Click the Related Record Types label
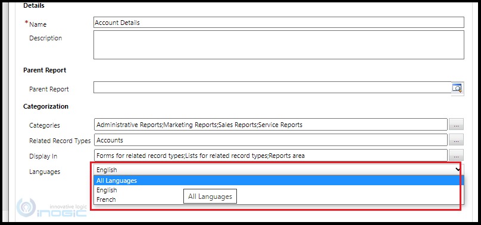Image resolution: width=481 pixels, height=225 pixels. (60, 141)
